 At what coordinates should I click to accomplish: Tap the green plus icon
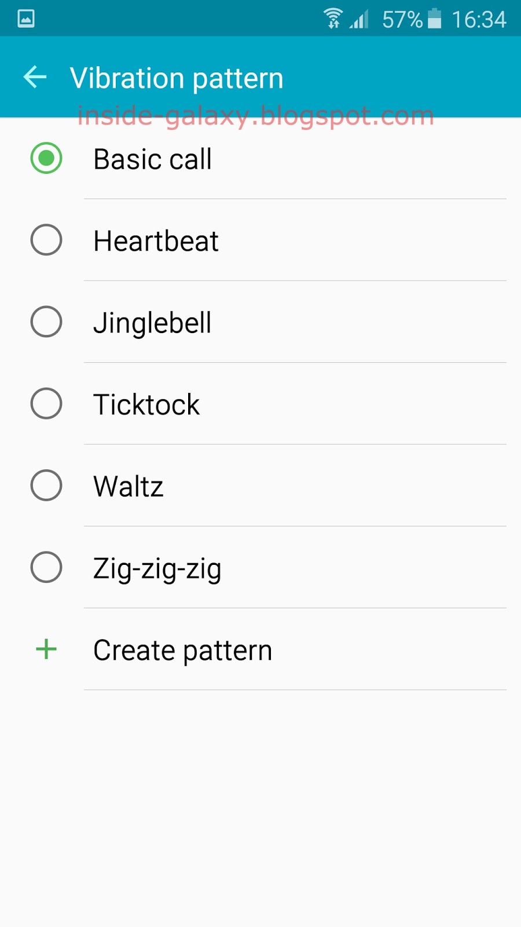[46, 649]
